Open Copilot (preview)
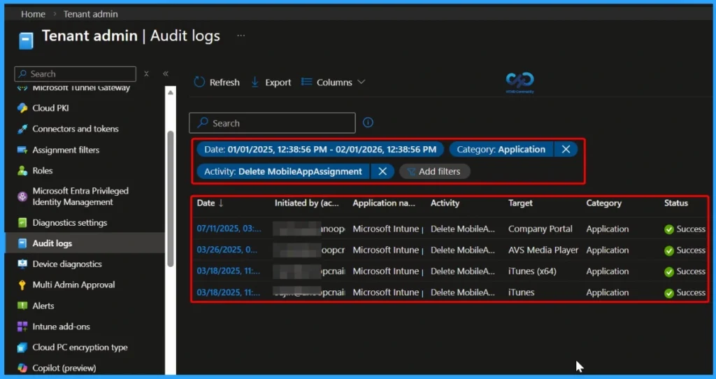The image size is (716, 379). click(64, 368)
